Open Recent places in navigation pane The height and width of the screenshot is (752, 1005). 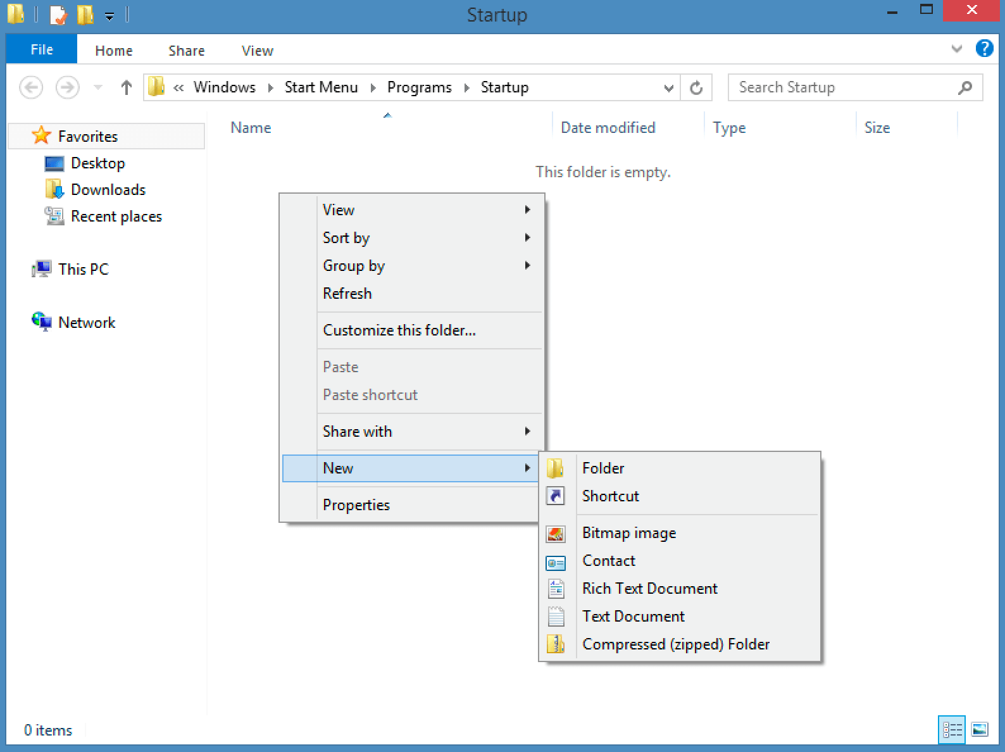pos(116,216)
